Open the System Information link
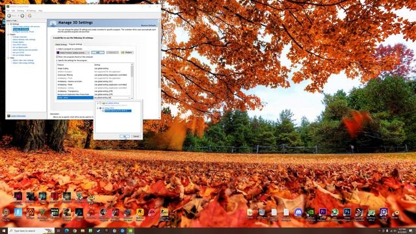The height and width of the screenshot is (234, 416). 18,116
